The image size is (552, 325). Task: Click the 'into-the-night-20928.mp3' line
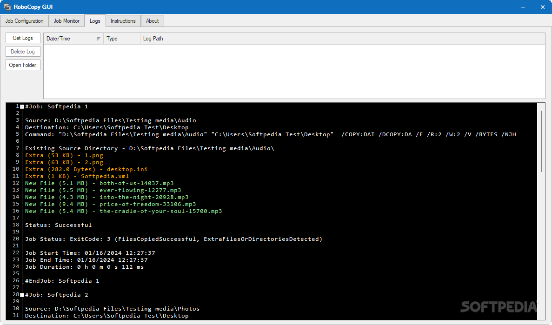pos(106,197)
